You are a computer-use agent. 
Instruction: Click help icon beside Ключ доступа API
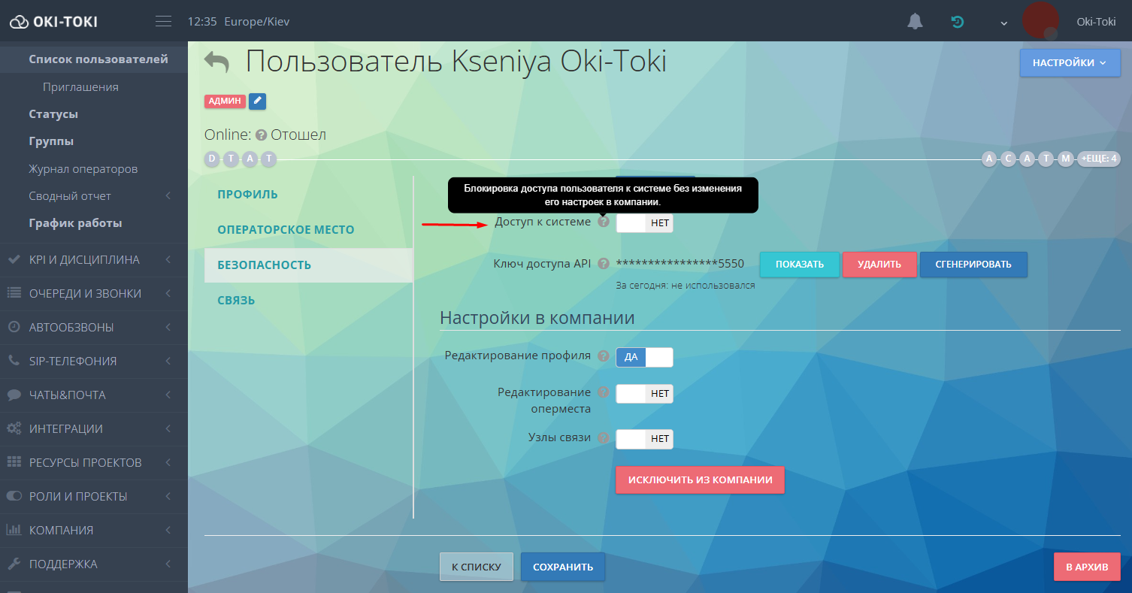[x=603, y=264]
